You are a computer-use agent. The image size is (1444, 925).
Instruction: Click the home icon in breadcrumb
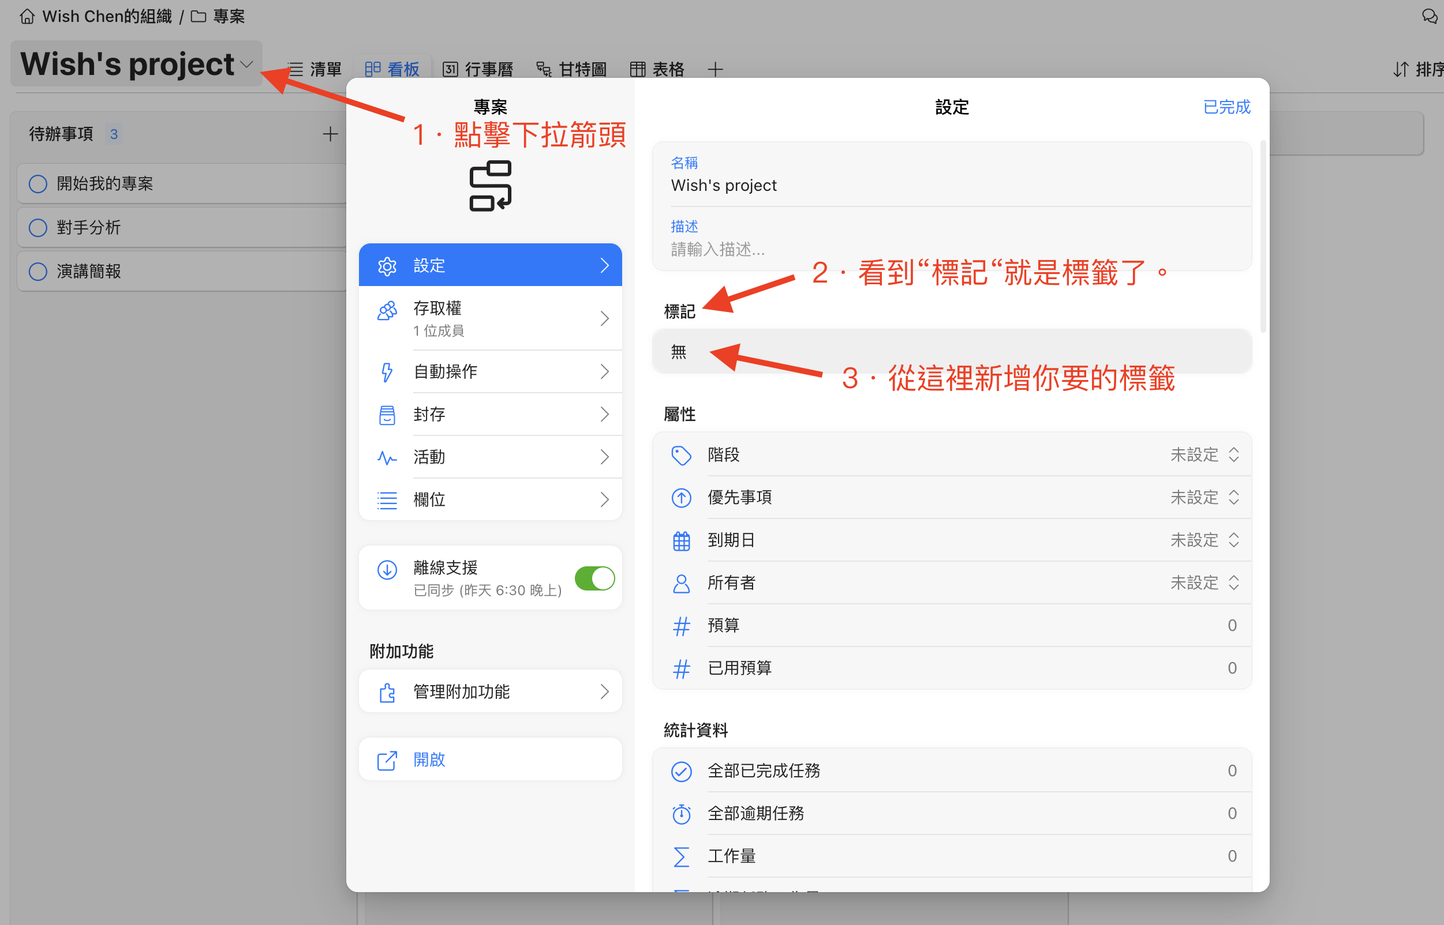click(x=27, y=16)
